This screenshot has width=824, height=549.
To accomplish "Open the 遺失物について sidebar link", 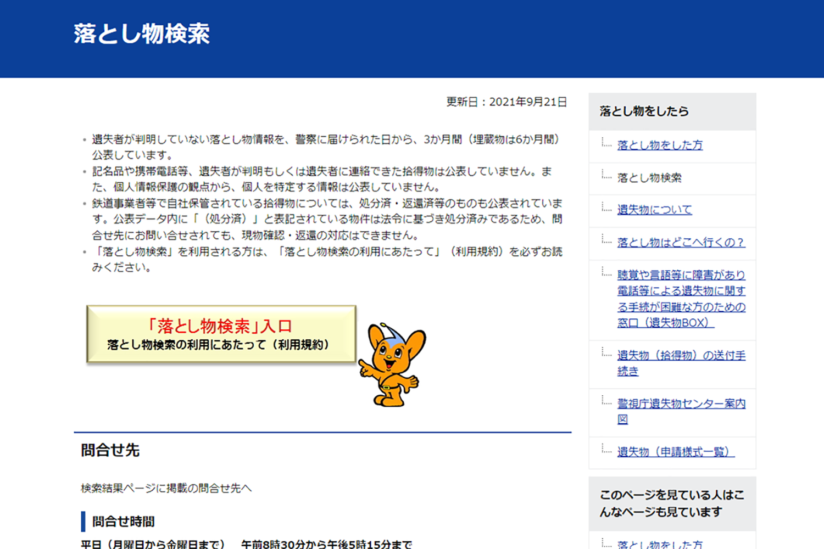I will pyautogui.click(x=655, y=210).
